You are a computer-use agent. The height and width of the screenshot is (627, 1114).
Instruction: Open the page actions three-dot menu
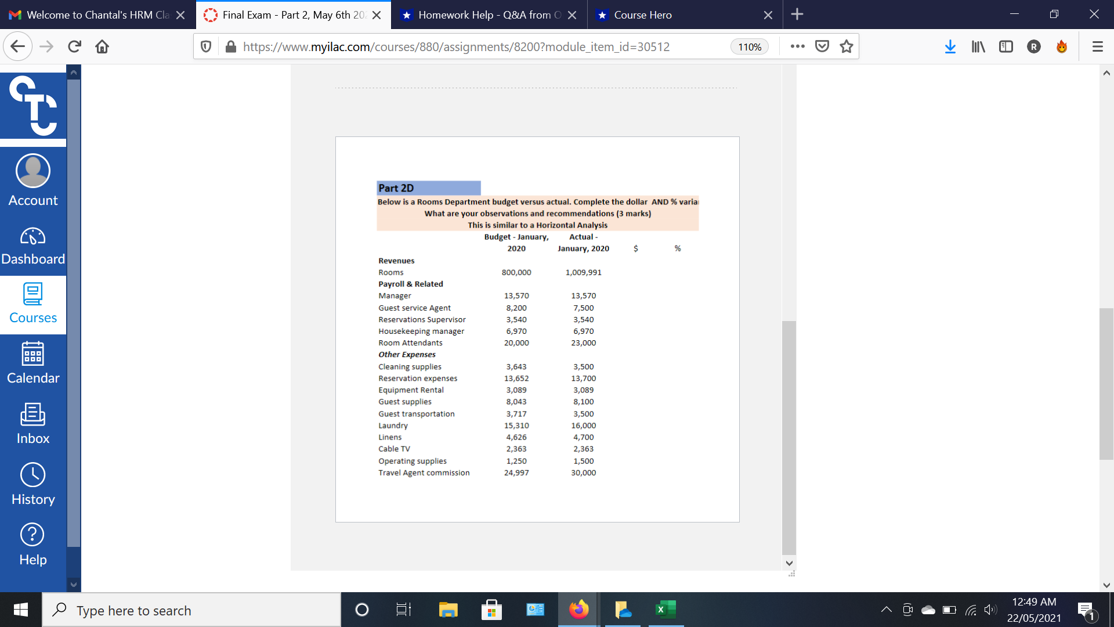798,46
